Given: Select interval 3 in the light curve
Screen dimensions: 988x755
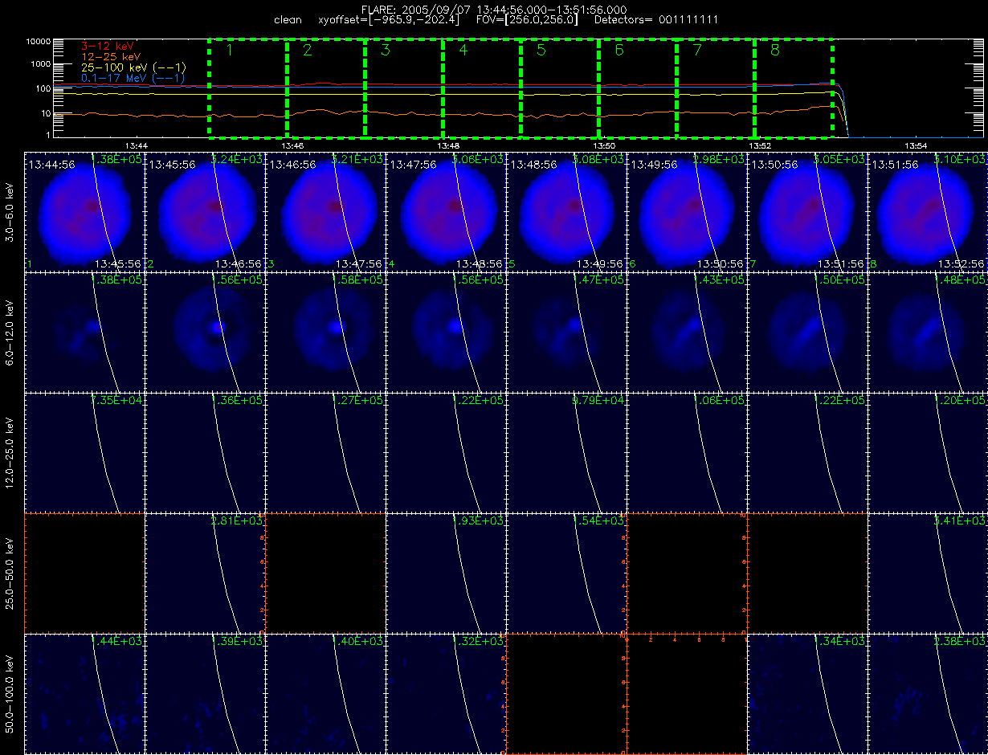Looking at the screenshot, I should tap(404, 87).
